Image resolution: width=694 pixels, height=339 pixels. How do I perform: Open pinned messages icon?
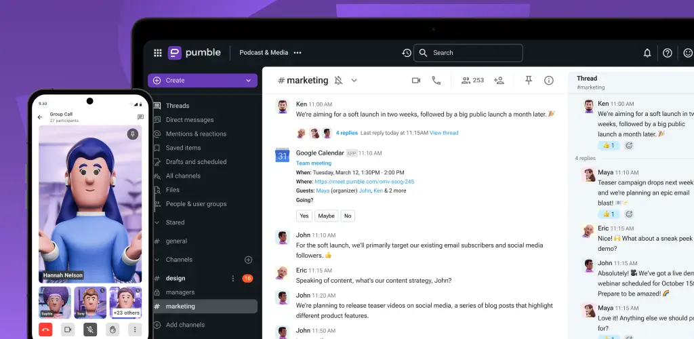(529, 80)
